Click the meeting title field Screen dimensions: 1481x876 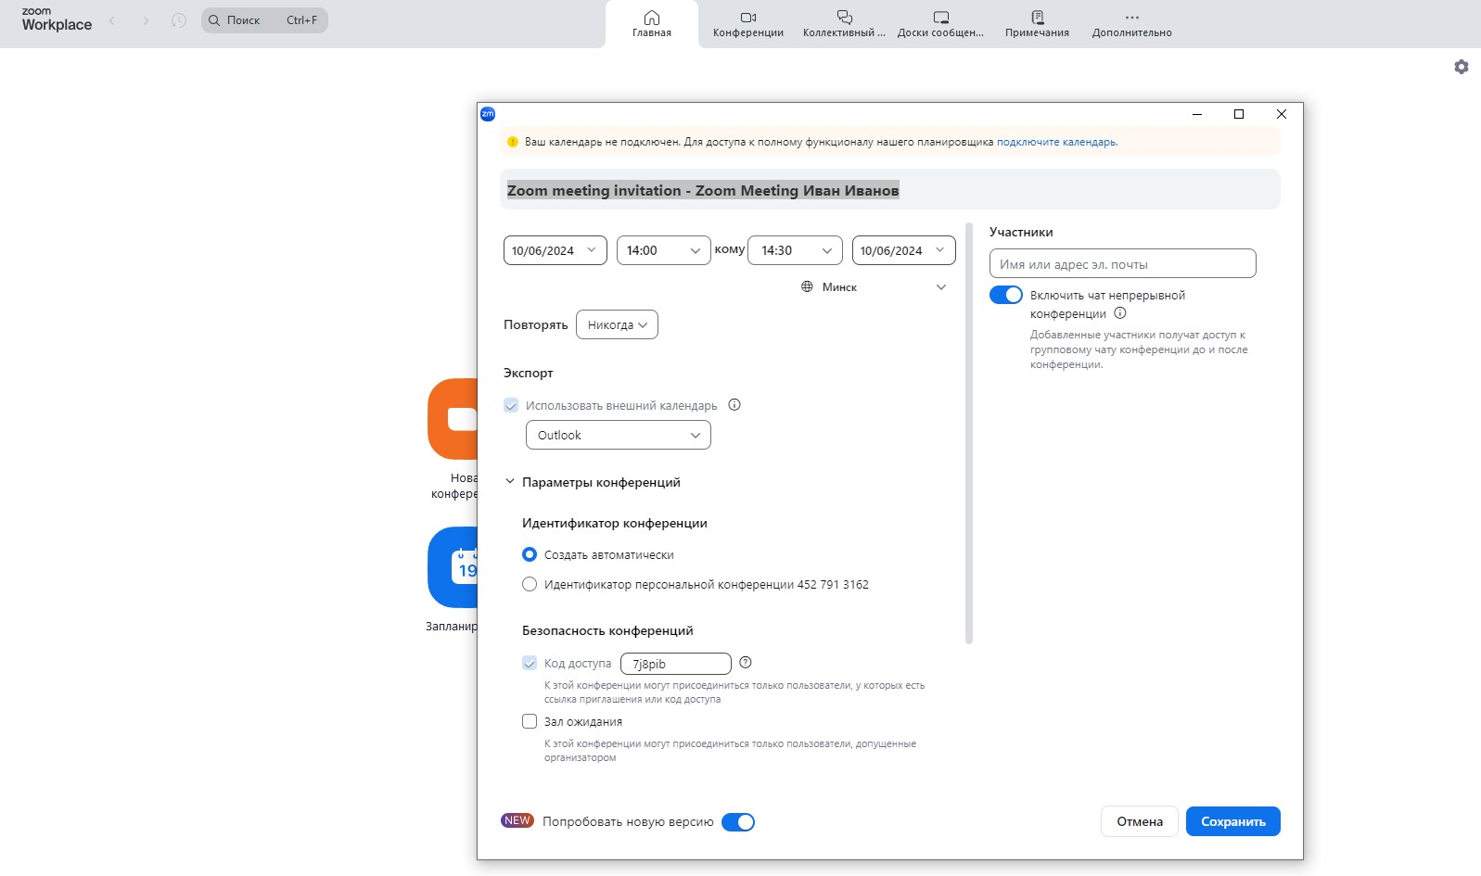[890, 190]
